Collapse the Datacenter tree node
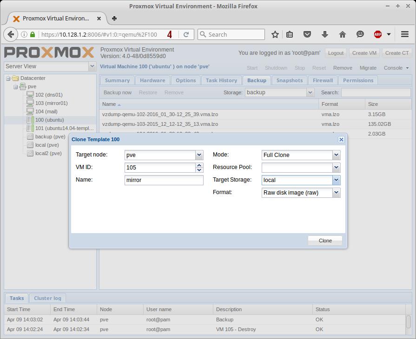This screenshot has height=339, width=416. click(x=8, y=78)
